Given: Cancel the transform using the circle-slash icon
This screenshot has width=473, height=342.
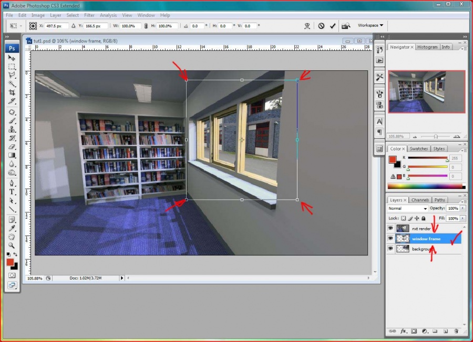Looking at the screenshot, I should 321,26.
